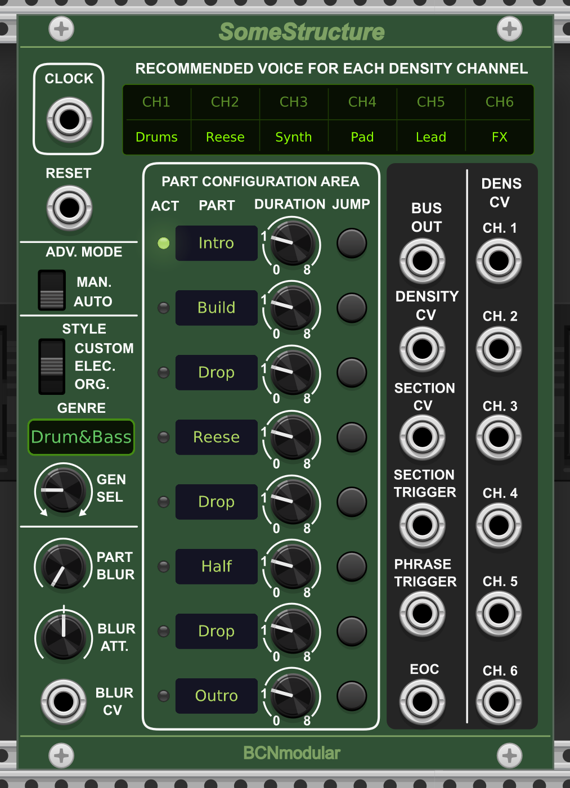Click the Half DURATION knob

click(x=293, y=567)
